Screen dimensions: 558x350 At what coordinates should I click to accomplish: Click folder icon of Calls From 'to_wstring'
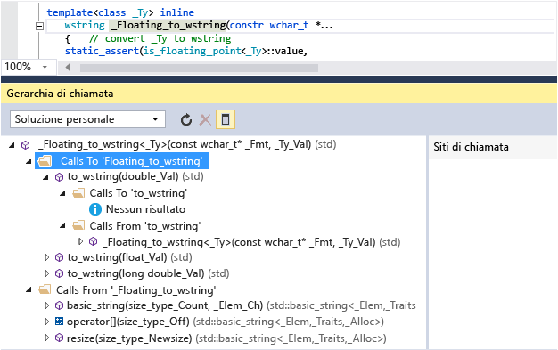78,226
